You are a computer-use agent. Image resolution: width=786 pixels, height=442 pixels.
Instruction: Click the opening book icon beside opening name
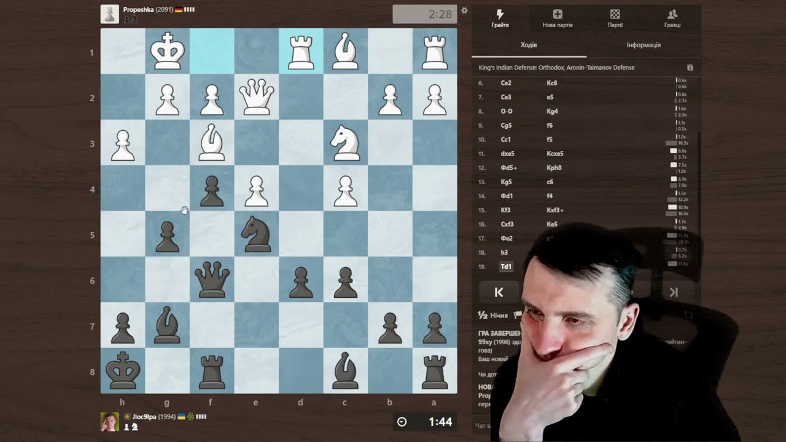click(x=690, y=68)
